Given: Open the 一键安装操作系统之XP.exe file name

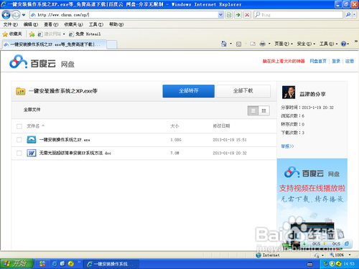Looking at the screenshot, I should click(65, 140).
